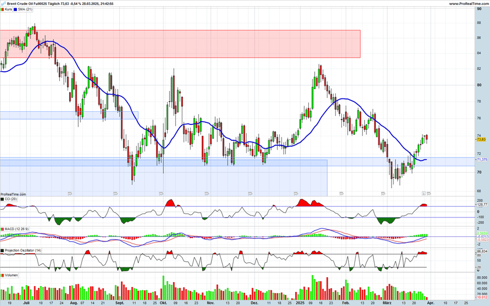490x306 pixels.
Task: Click the small info icon near the latest candle
Action: coord(424,193)
